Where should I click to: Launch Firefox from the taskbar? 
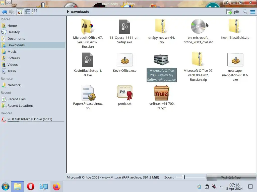tap(56, 186)
